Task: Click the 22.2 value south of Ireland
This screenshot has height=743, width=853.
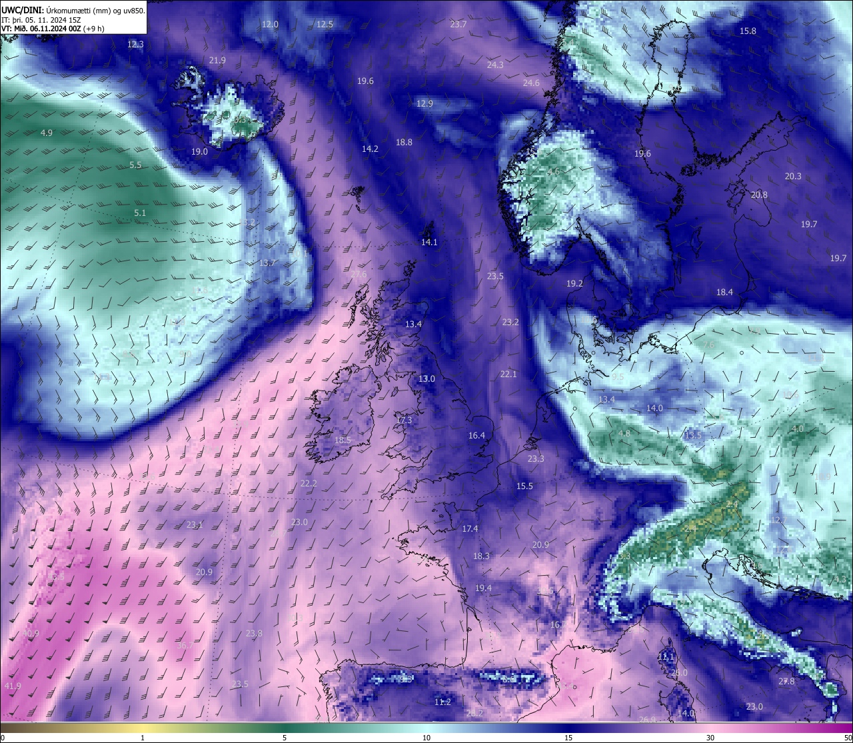Action: (309, 483)
